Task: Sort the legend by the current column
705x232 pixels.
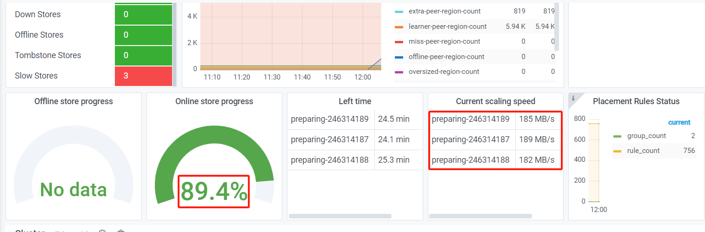Action: pyautogui.click(x=679, y=123)
